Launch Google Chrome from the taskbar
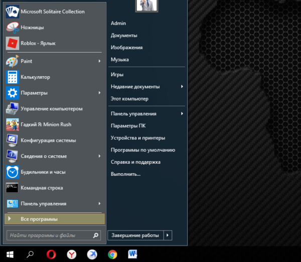Viewport: 301px width, 262px height. (112, 254)
